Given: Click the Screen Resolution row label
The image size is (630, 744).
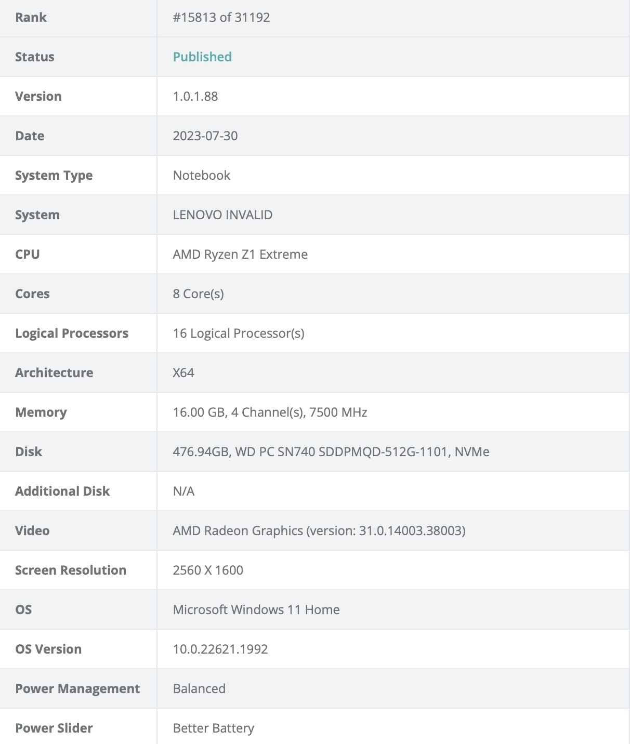Looking at the screenshot, I should pos(71,570).
